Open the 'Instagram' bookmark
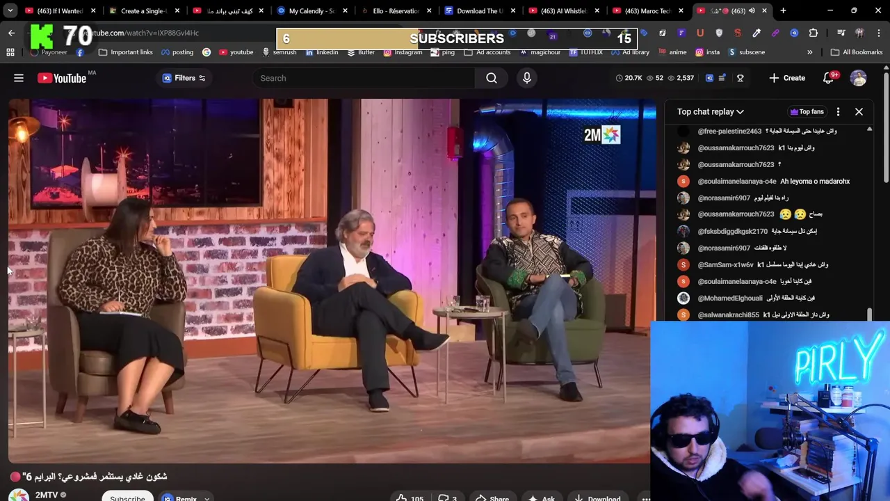The height and width of the screenshot is (501, 890). point(403,52)
